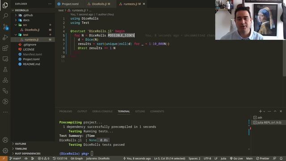286x161 pixels.
Task: Change Julia language mode
Action: pos(223,158)
